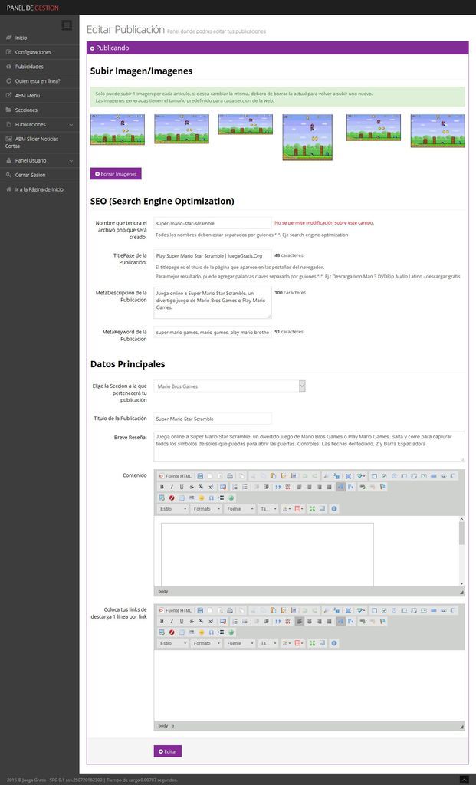The image size is (476, 785).
Task: Toggle Strikethrough in Contenido editor toolbar
Action: point(191,487)
